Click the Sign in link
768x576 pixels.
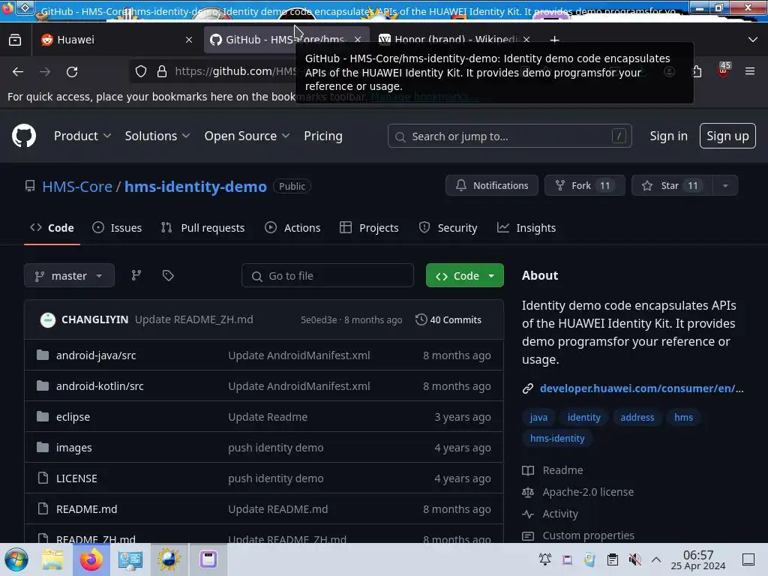(668, 136)
